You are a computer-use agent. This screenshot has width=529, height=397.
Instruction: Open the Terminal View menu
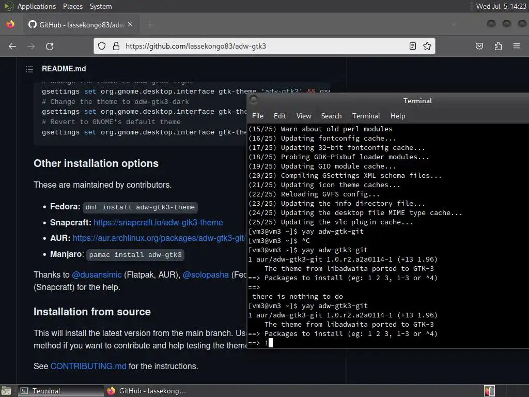click(304, 116)
